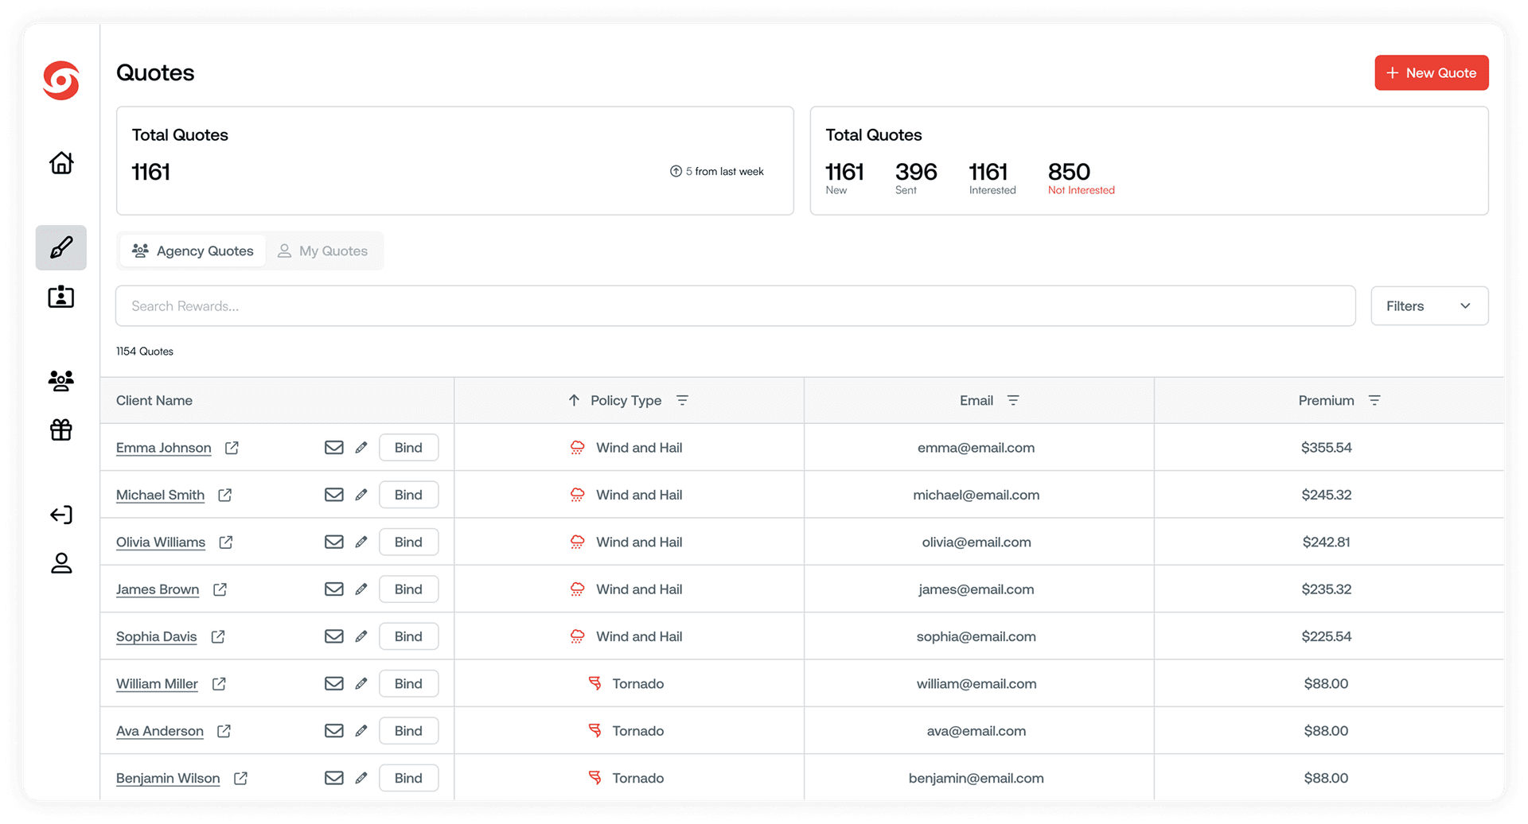This screenshot has height=824, width=1528.
Task: Click the New Quote button
Action: coord(1431,73)
